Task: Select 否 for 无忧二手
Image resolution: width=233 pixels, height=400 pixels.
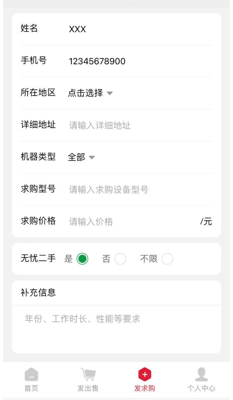Action: coord(120,259)
